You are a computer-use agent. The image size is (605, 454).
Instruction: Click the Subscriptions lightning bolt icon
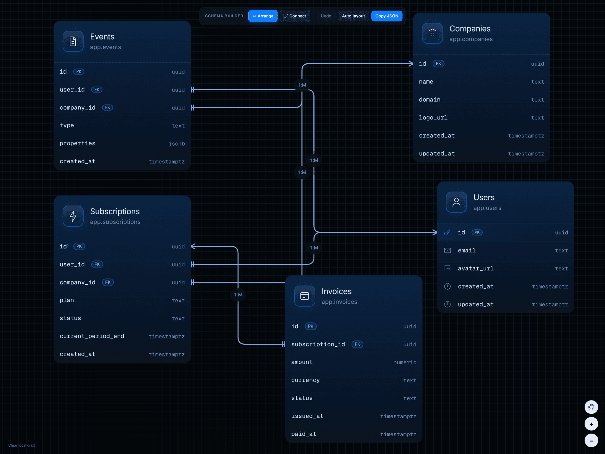click(x=73, y=216)
